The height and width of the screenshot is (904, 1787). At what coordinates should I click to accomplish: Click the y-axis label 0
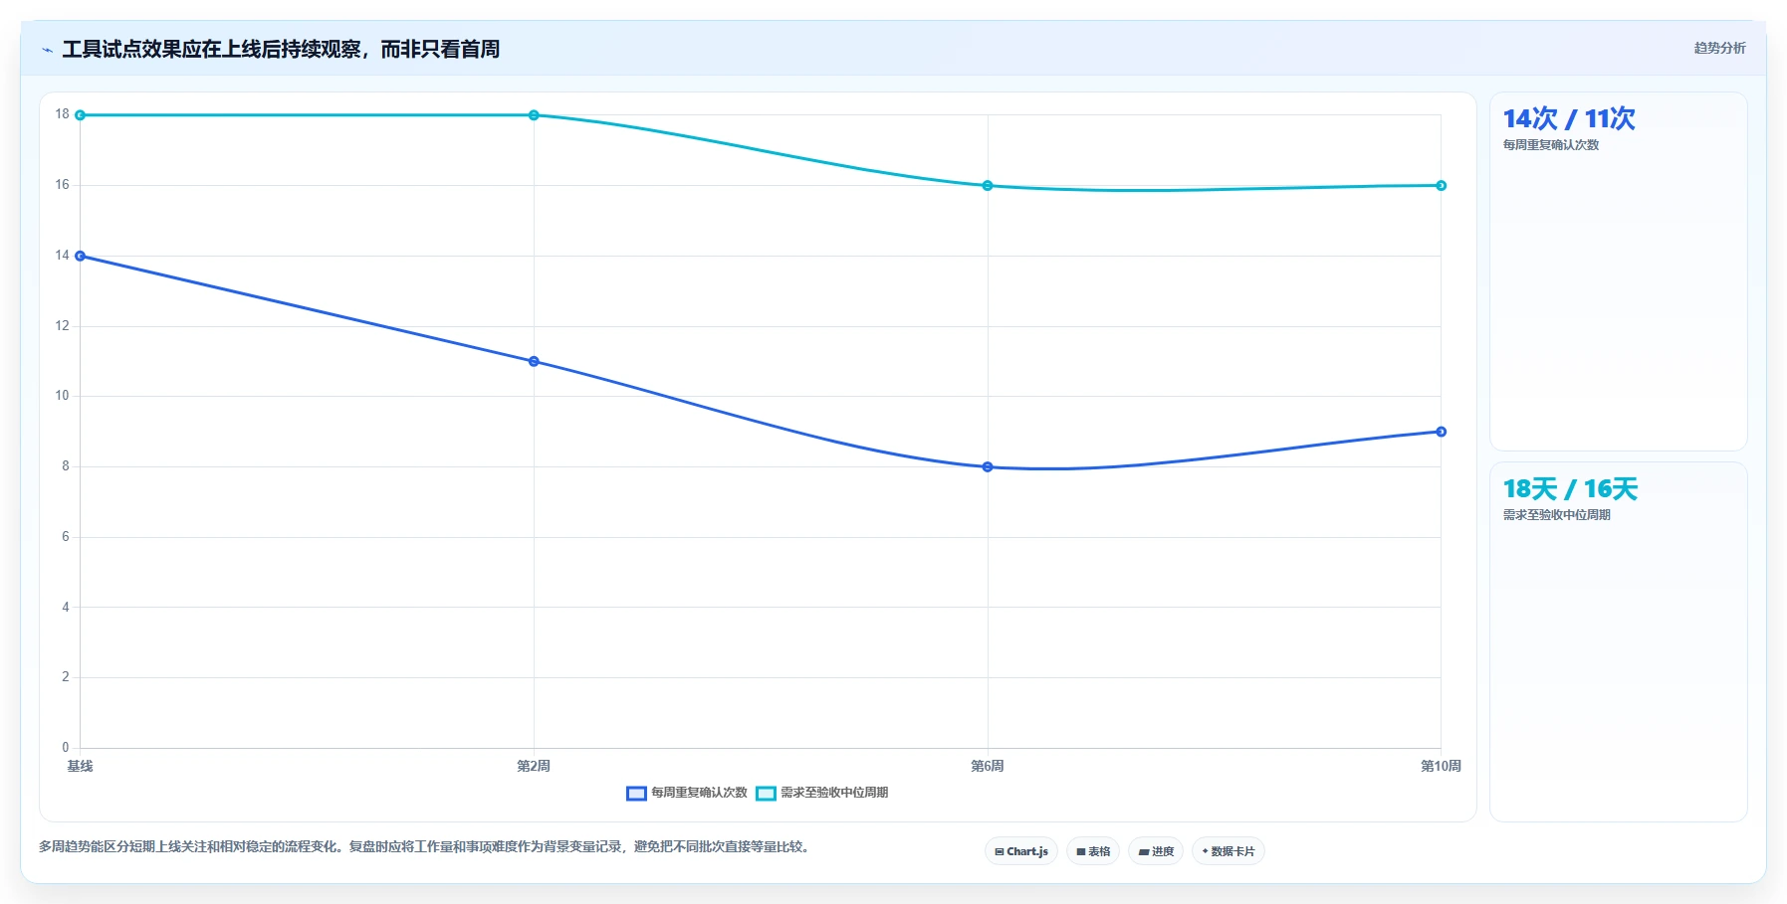pyautogui.click(x=66, y=748)
